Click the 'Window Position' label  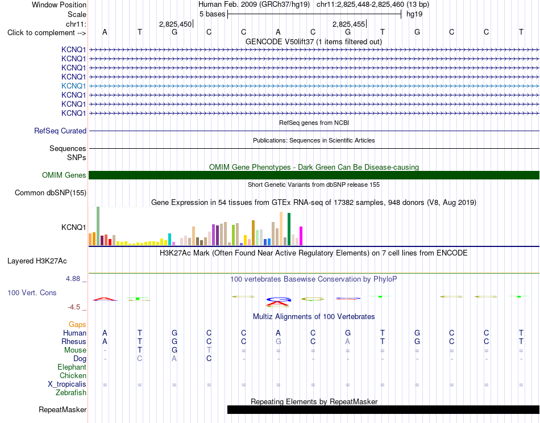(x=59, y=5)
